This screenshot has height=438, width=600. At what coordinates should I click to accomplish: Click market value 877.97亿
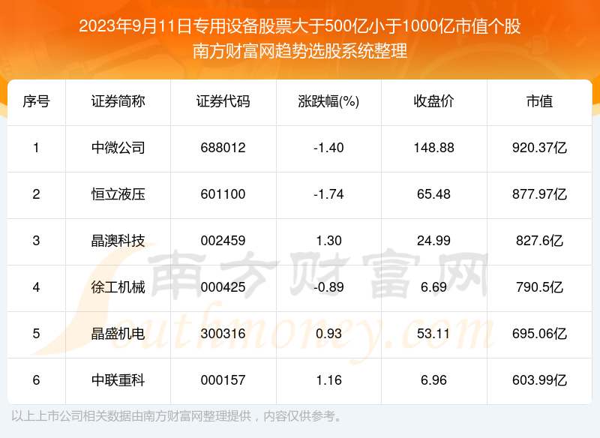(539, 194)
